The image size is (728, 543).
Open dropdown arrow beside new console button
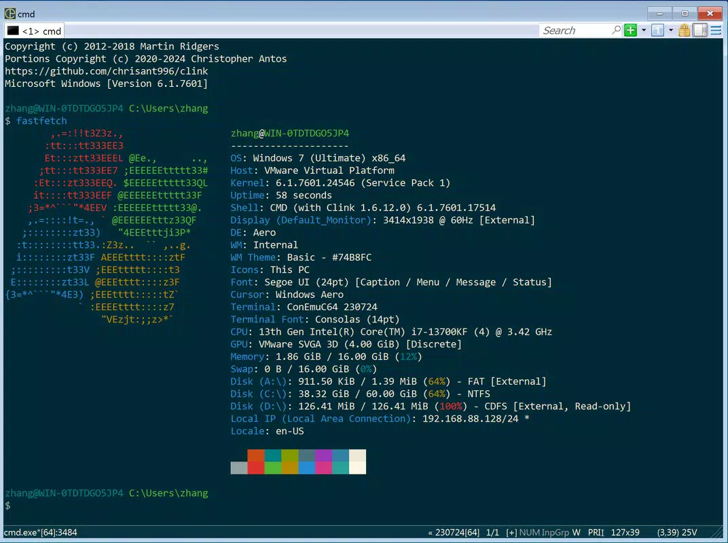(644, 31)
